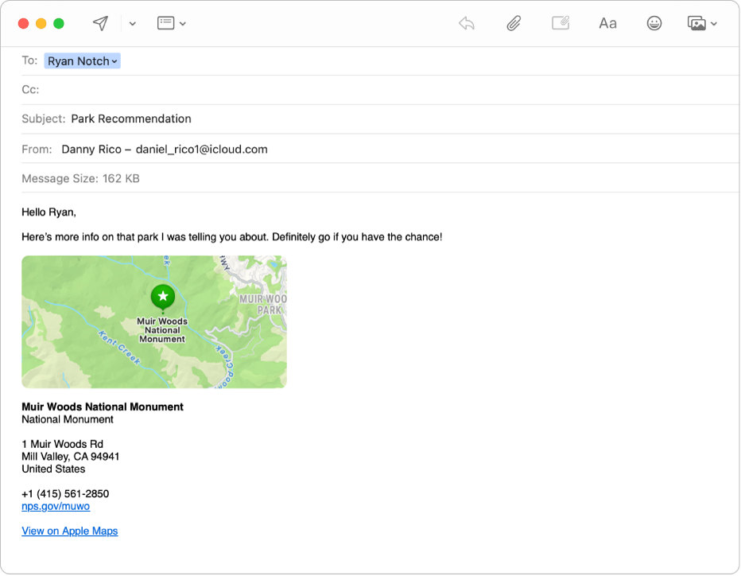Click the header fields list icon
The image size is (741, 576).
click(165, 23)
